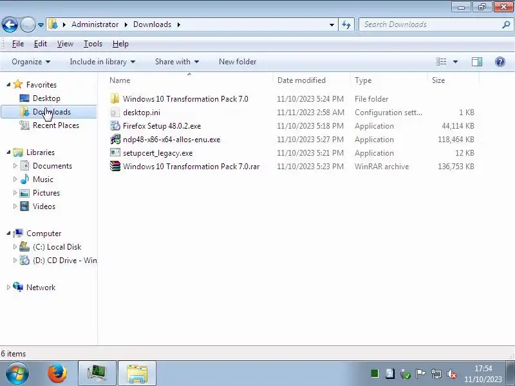515x386 pixels.
Task: Open the Organize dropdown
Action: coord(31,62)
